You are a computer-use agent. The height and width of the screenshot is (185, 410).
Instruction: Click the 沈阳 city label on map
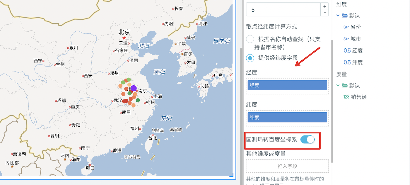pyautogui.click(x=168, y=24)
